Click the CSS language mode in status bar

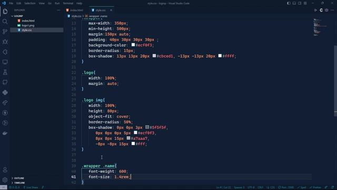pyautogui.click(x=271, y=187)
